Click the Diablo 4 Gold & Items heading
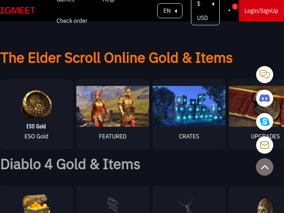 (70, 164)
